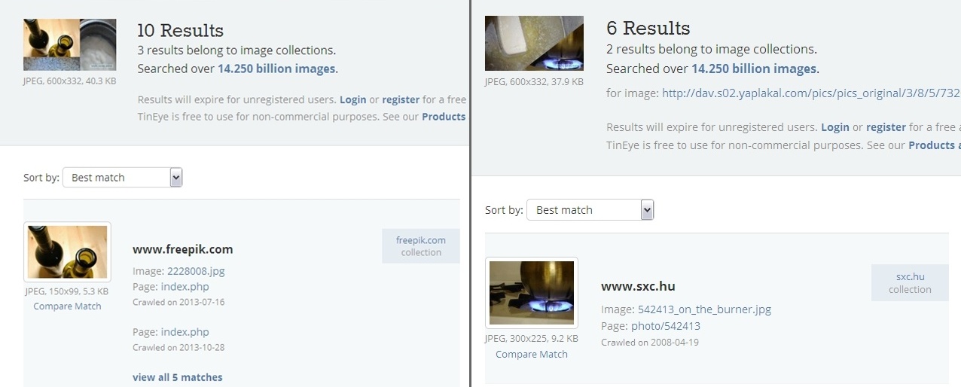The width and height of the screenshot is (961, 387).
Task: Open left Sort by Best match dropdown
Action: 123,178
